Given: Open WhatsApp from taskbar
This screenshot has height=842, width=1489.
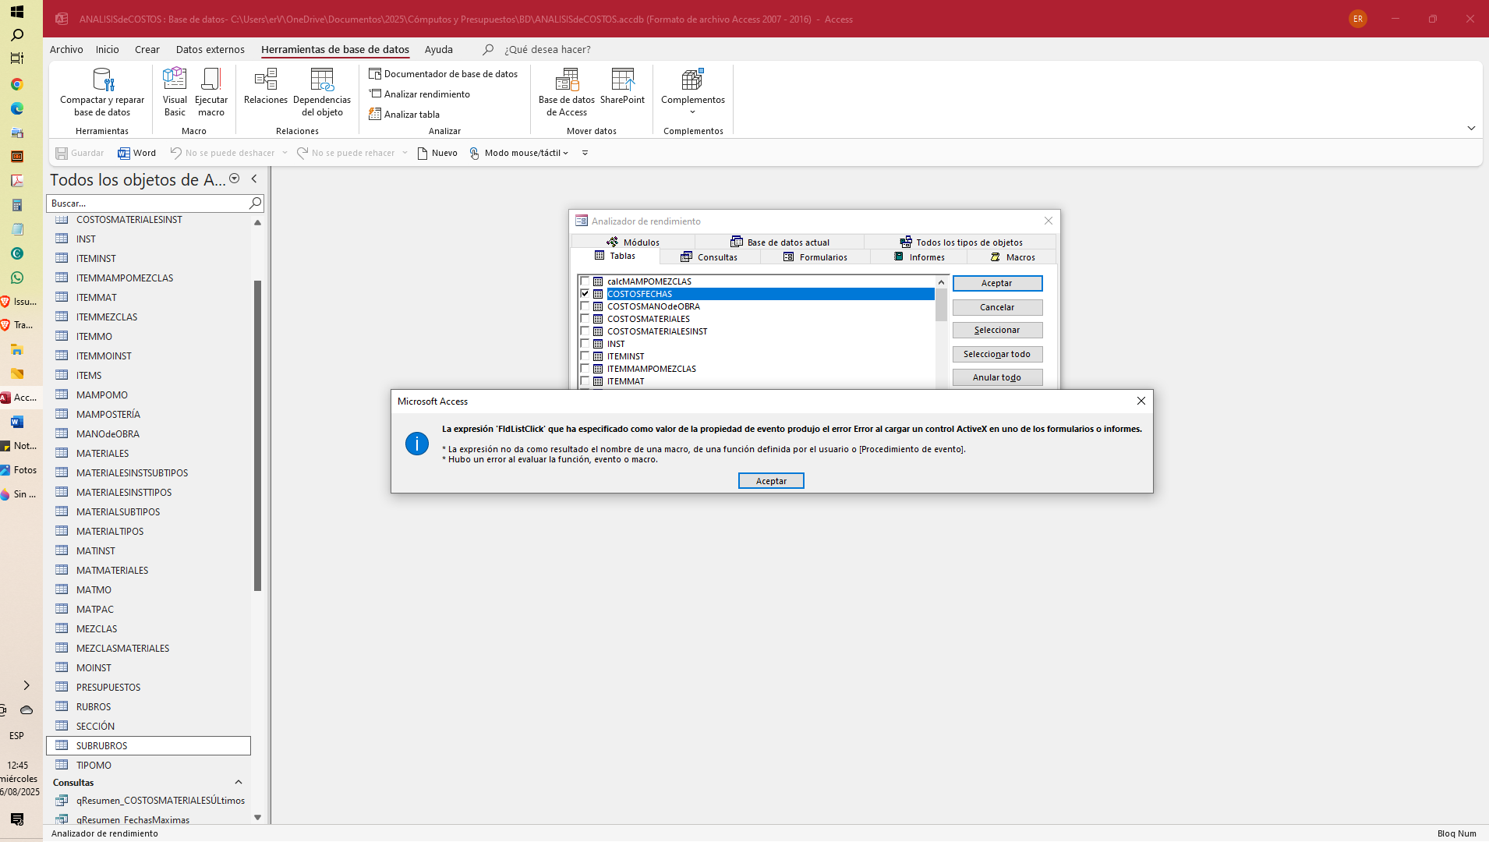Looking at the screenshot, I should [17, 278].
